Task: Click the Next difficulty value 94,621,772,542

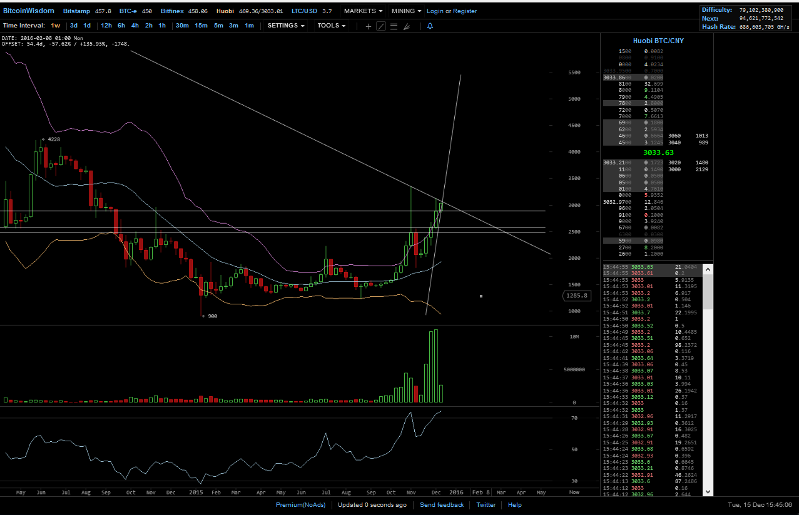Action: [x=761, y=19]
